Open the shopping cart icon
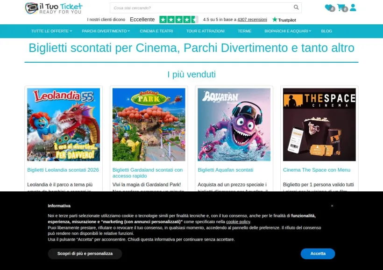The image size is (383, 270). coord(342,7)
